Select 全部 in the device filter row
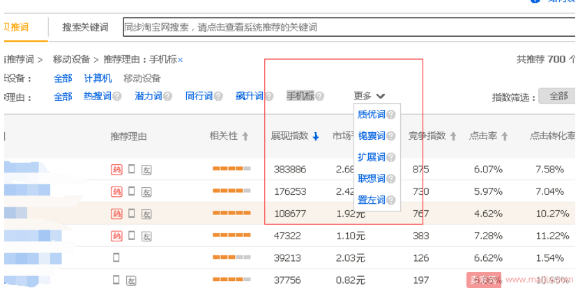Screen dimensions: 578x288 [x=63, y=79]
